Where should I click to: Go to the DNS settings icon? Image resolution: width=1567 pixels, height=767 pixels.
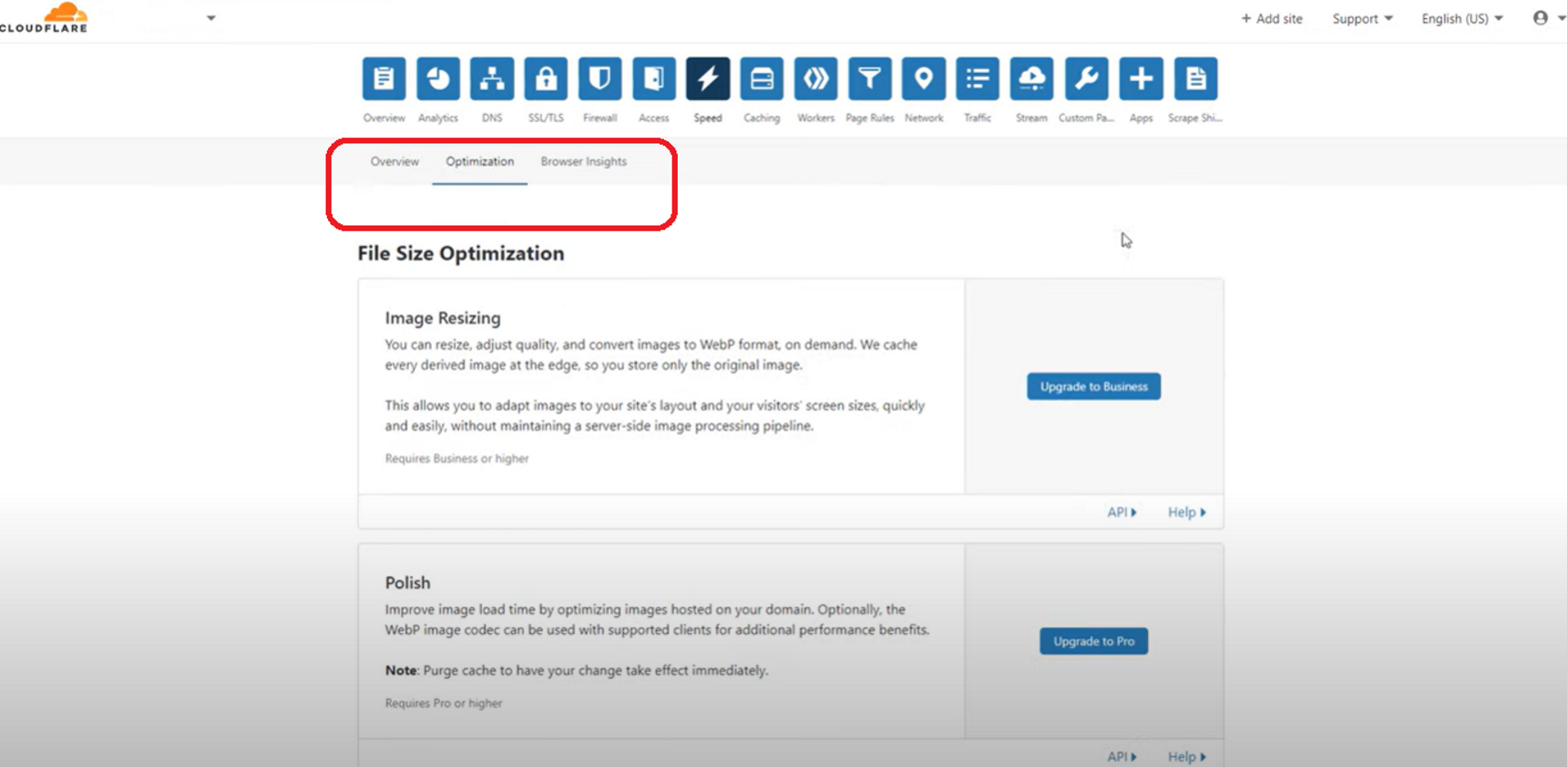(492, 79)
